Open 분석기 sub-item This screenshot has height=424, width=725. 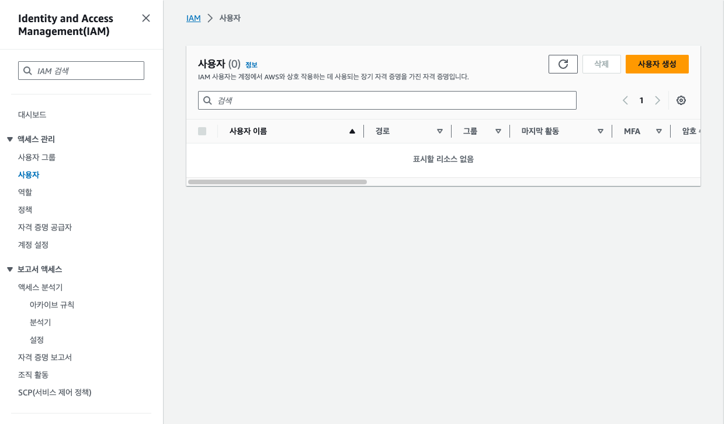coord(40,323)
